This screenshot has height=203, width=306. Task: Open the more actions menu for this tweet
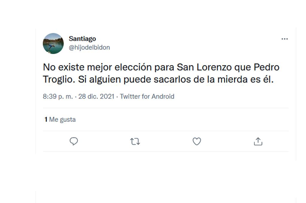coord(285,39)
